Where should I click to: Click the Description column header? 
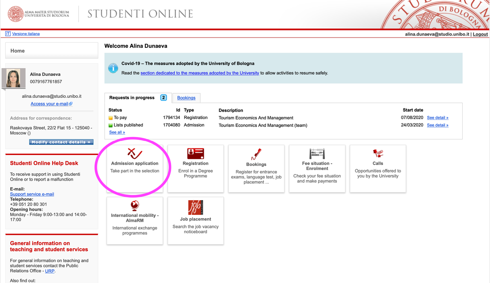(231, 111)
